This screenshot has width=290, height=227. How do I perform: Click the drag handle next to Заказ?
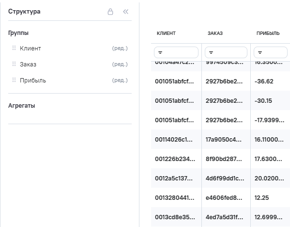tap(14, 64)
